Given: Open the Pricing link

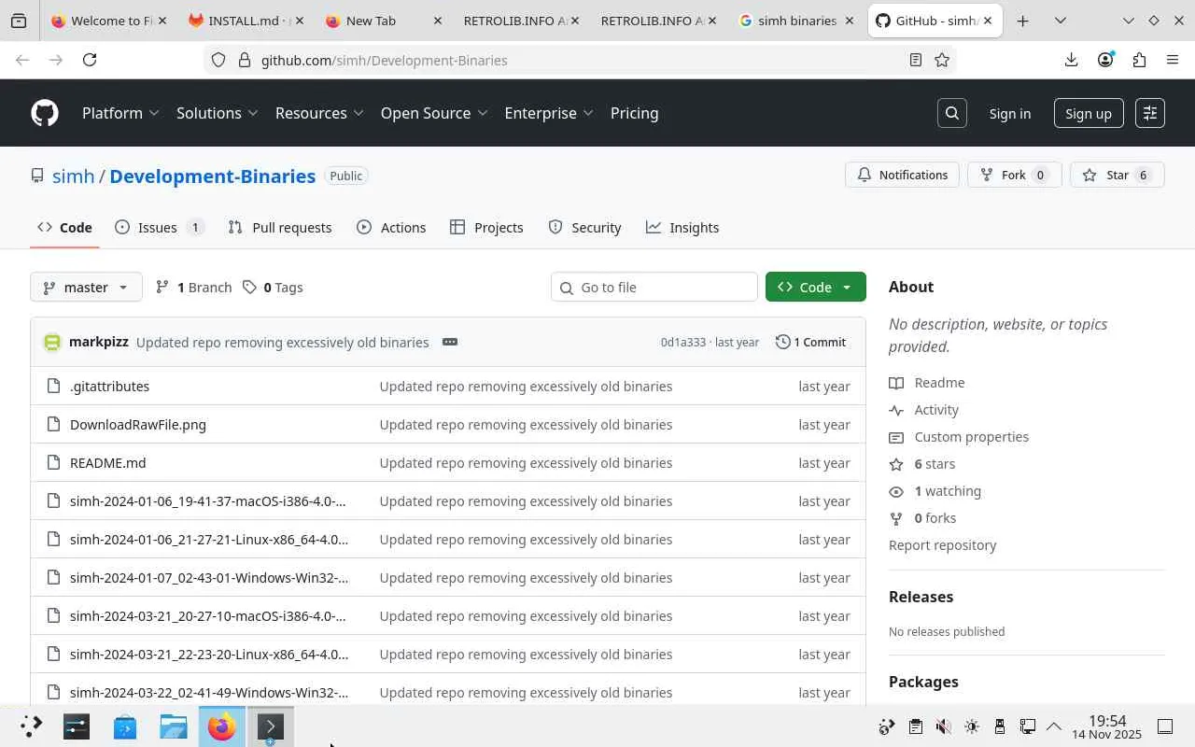Looking at the screenshot, I should pyautogui.click(x=635, y=113).
